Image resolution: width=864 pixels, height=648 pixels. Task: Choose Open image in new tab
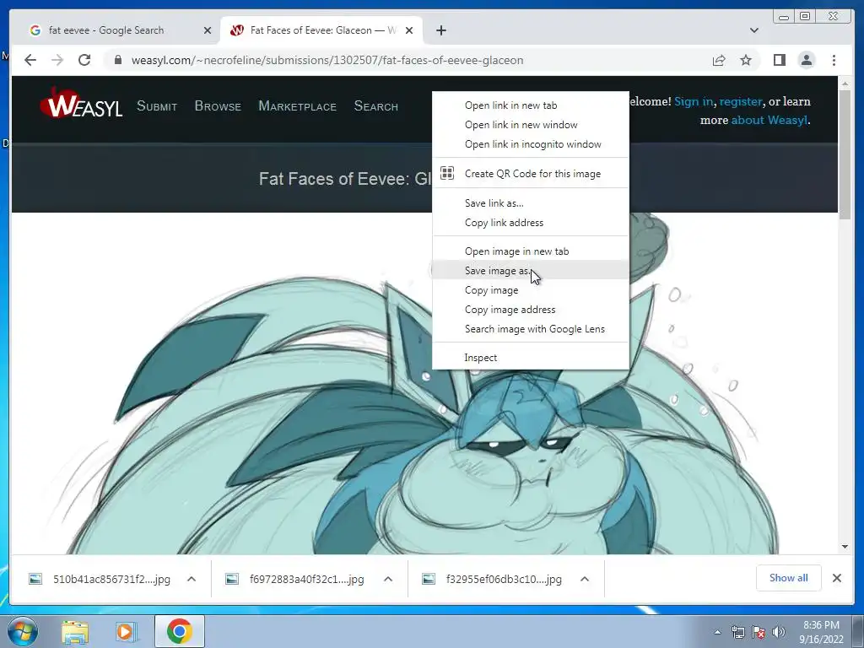[x=530, y=251]
